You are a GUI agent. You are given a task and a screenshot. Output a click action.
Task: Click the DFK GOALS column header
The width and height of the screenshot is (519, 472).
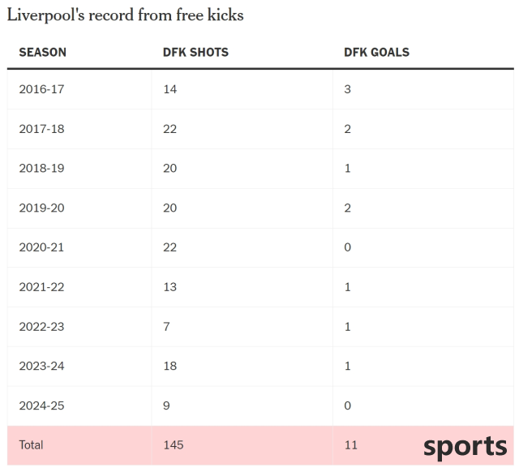[376, 52]
